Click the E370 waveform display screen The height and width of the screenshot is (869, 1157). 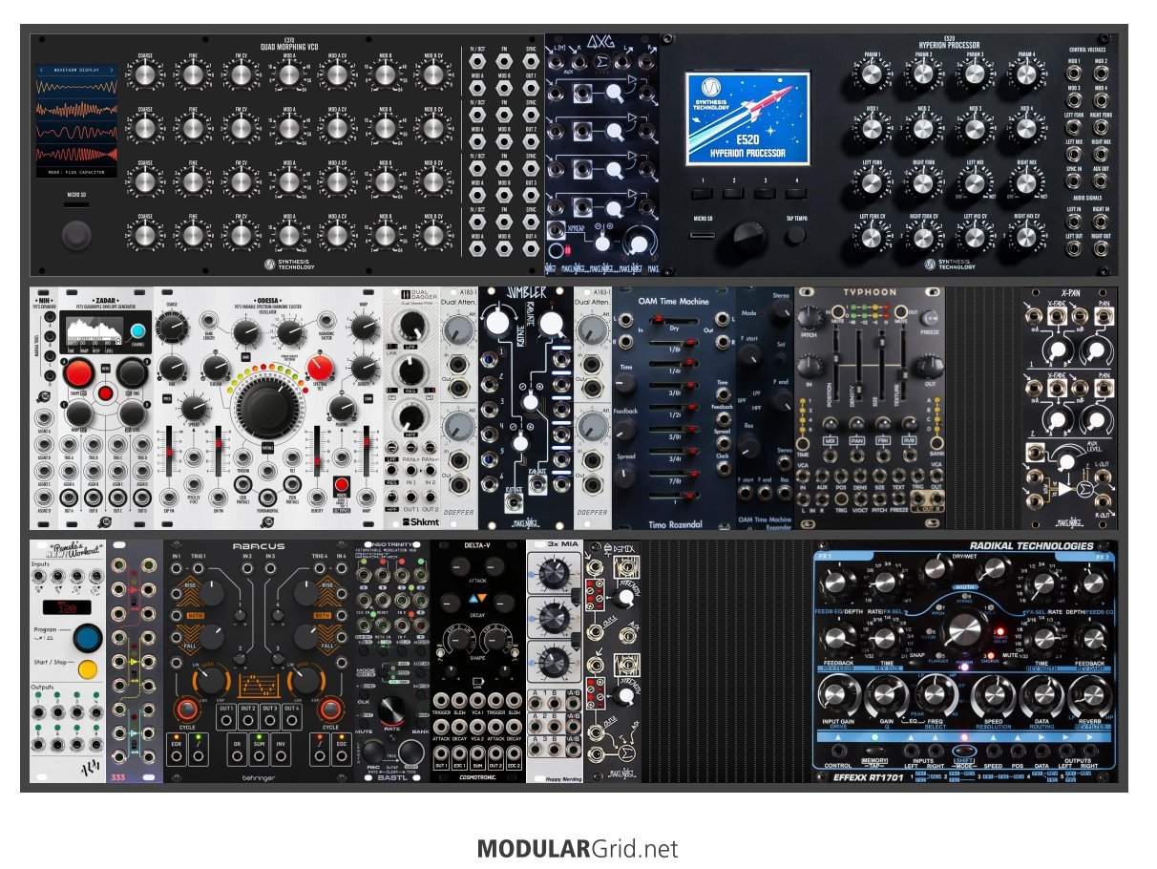[77, 120]
